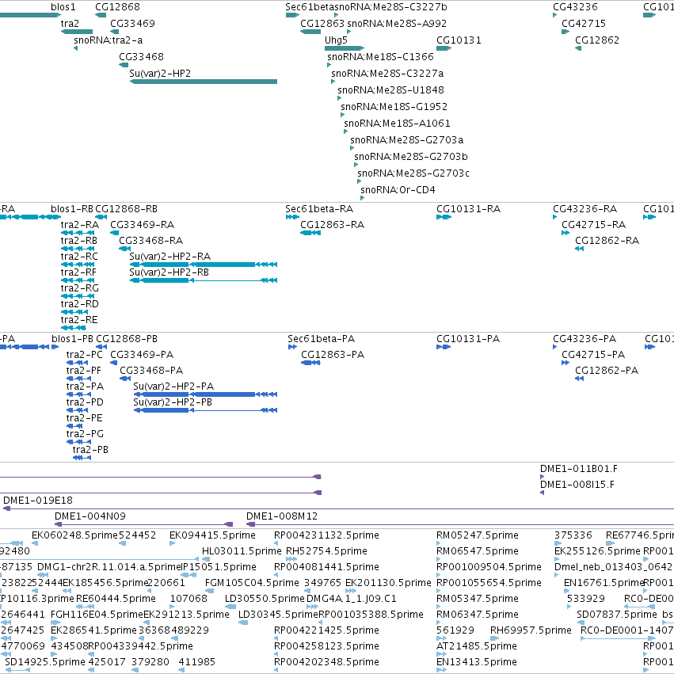This screenshot has height=674, width=674.
Task: Select the DME1-011B01.F BAC end label
Action: pyautogui.click(x=579, y=469)
